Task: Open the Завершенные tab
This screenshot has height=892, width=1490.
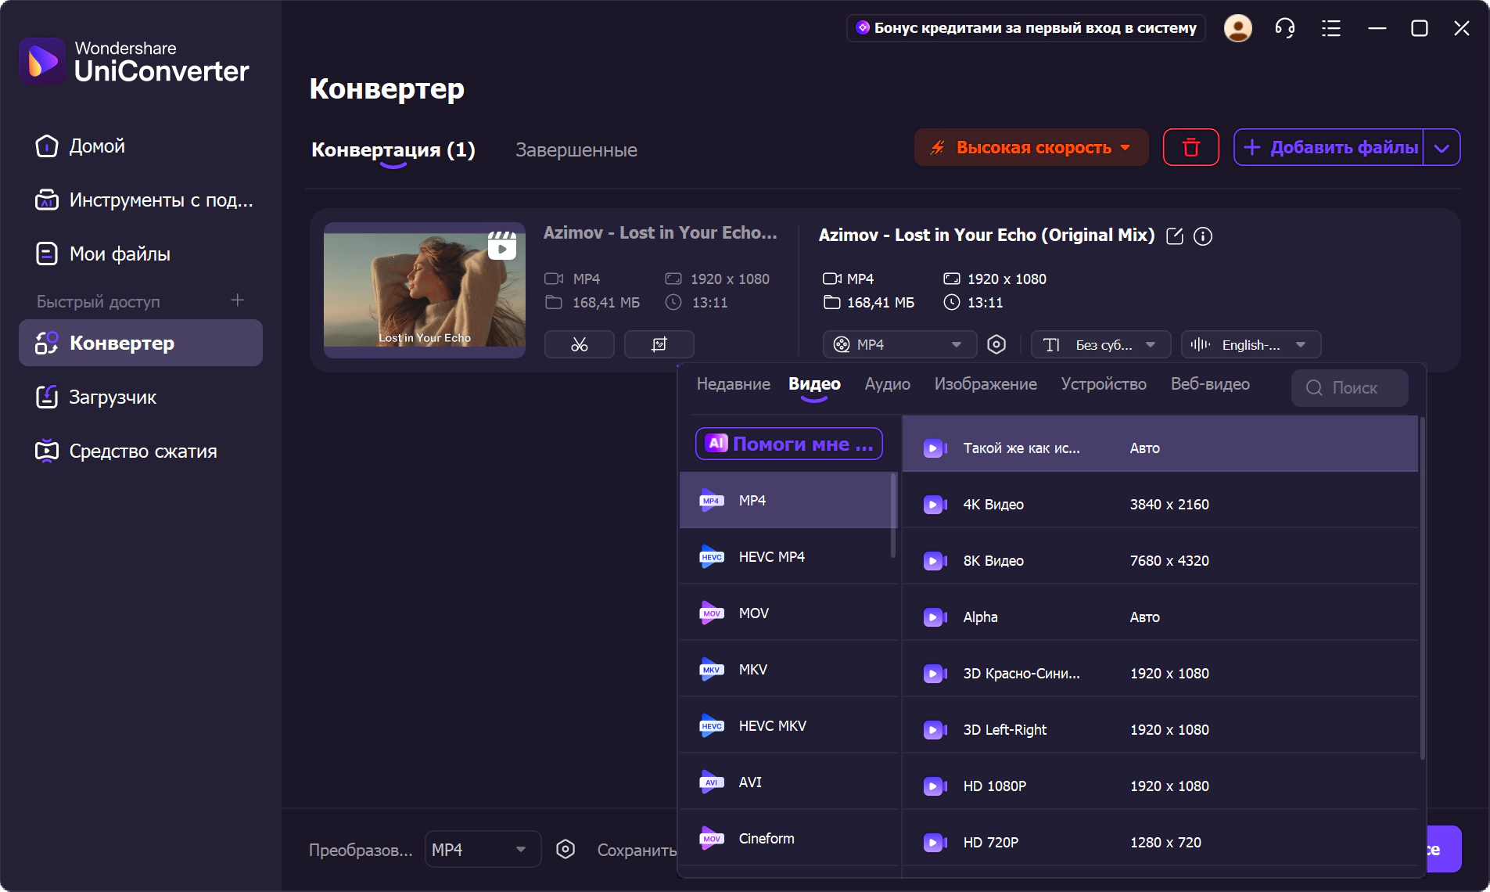Action: (x=576, y=149)
